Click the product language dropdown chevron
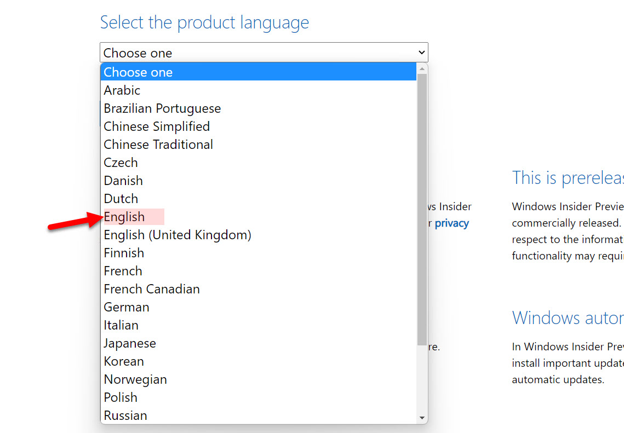Viewport: 624px width, 433px height. coord(421,53)
